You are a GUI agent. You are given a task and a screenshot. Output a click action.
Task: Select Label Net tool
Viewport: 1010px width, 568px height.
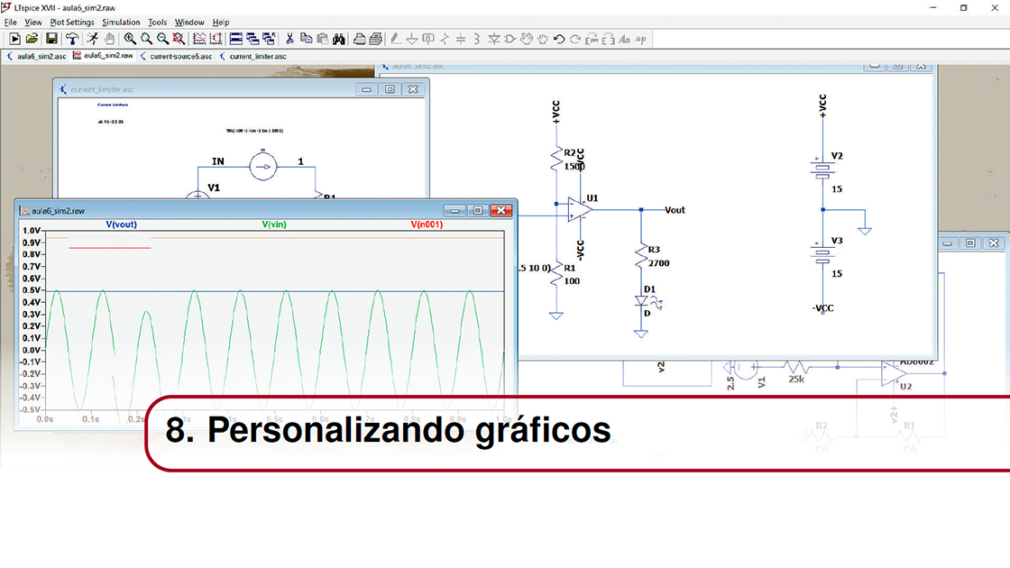pos(428,40)
